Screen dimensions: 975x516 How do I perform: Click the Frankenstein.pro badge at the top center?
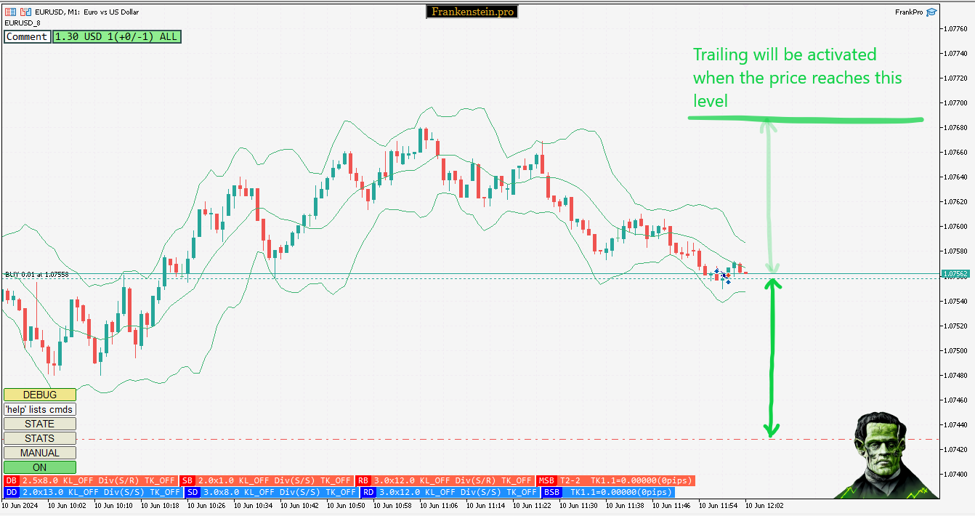[x=472, y=11]
